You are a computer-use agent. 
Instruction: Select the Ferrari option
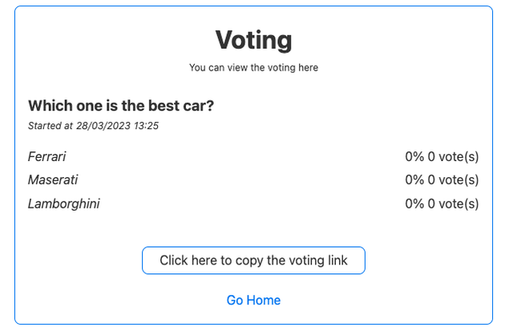click(x=46, y=156)
